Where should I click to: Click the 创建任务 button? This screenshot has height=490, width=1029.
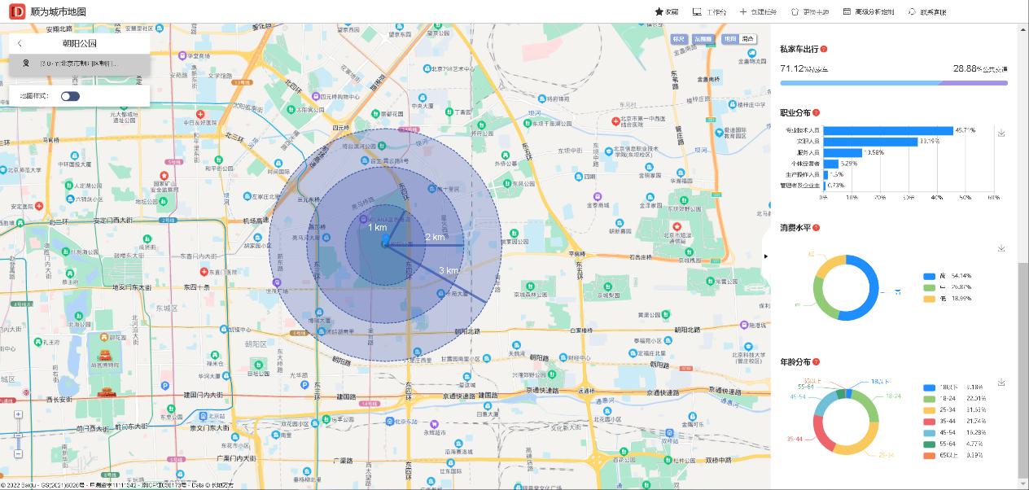[x=758, y=12]
